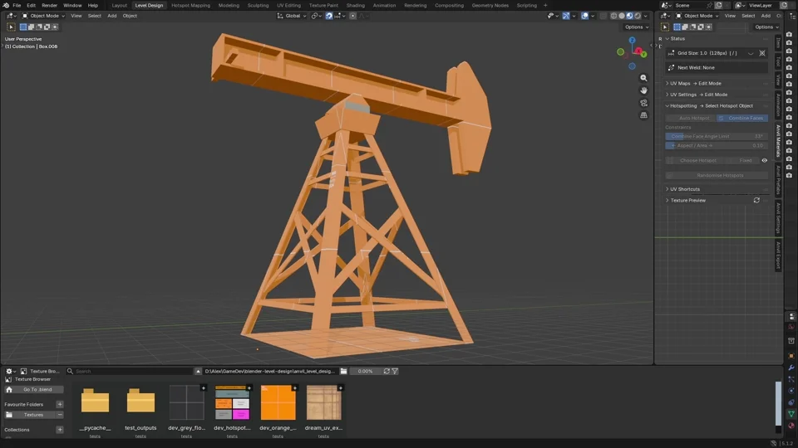Select wireframe viewport shading
The width and height of the screenshot is (798, 448).
click(613, 16)
